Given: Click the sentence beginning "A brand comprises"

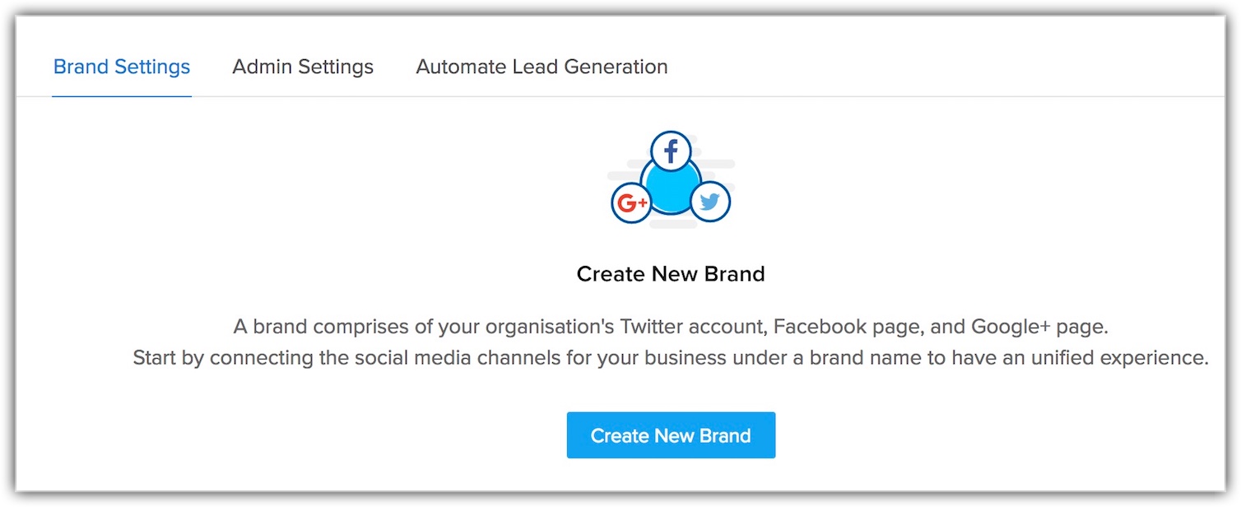Looking at the screenshot, I should pyautogui.click(x=671, y=327).
